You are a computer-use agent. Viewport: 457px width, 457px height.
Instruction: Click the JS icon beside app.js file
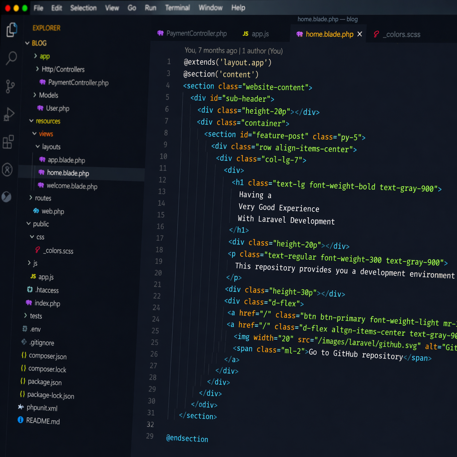coord(33,277)
